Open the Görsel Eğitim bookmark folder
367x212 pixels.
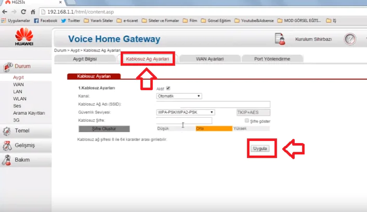tap(216, 21)
